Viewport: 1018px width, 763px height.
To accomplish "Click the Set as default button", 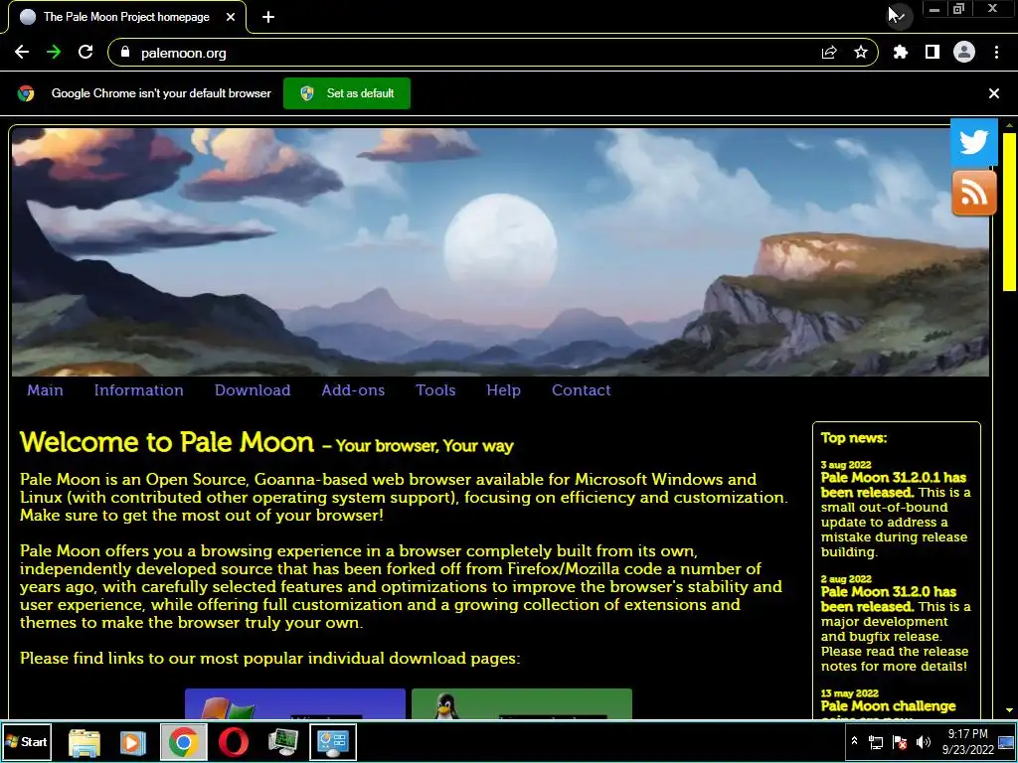I will 347,93.
